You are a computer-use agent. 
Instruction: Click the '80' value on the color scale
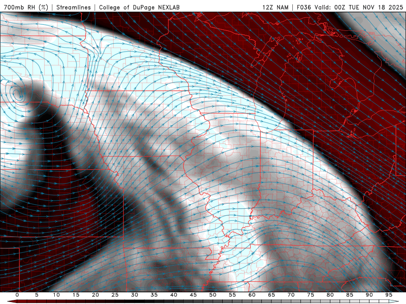click(330, 295)
